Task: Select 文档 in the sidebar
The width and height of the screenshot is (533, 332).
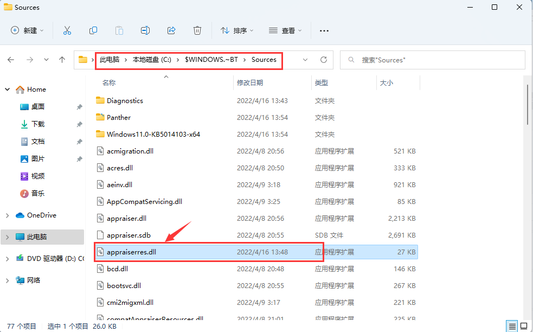Action: (32, 142)
